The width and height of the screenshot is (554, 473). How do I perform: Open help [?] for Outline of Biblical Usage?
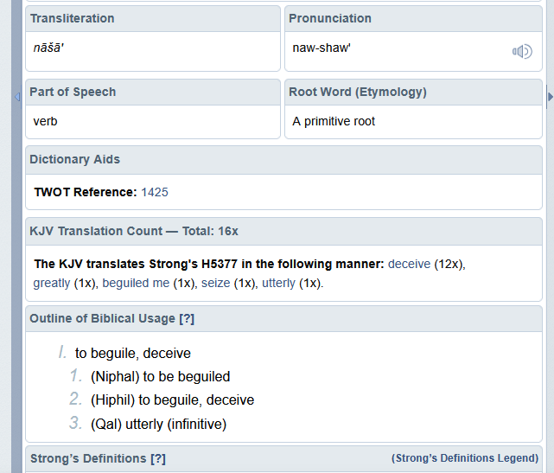click(187, 318)
